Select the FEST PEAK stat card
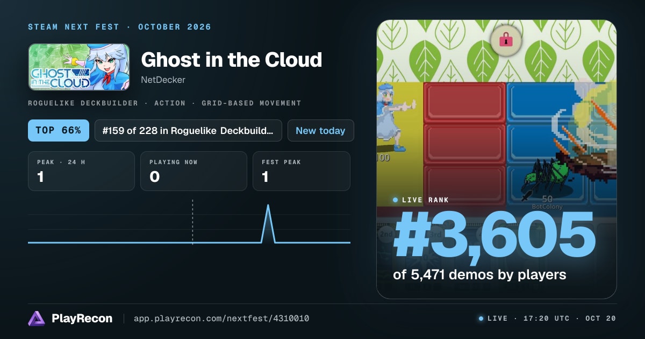 pyautogui.click(x=302, y=171)
